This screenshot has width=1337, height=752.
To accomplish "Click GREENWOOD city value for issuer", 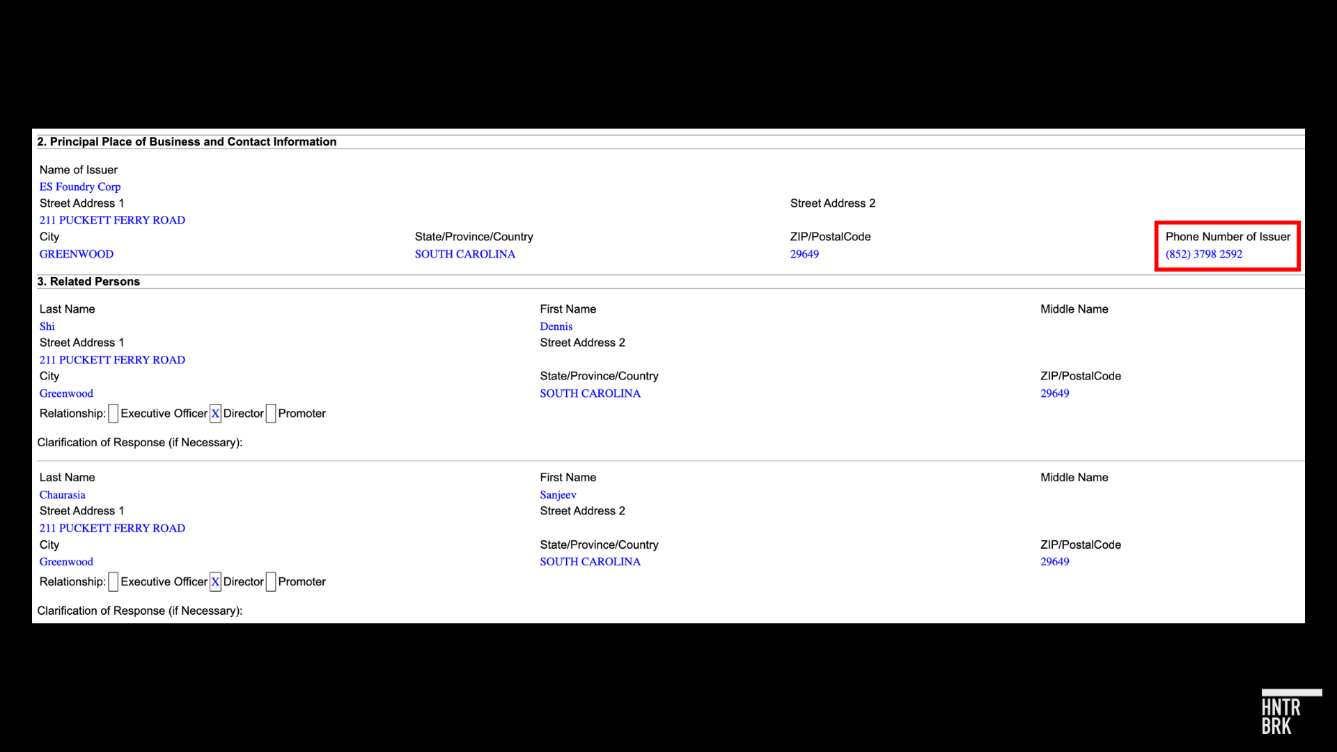I will tap(77, 254).
